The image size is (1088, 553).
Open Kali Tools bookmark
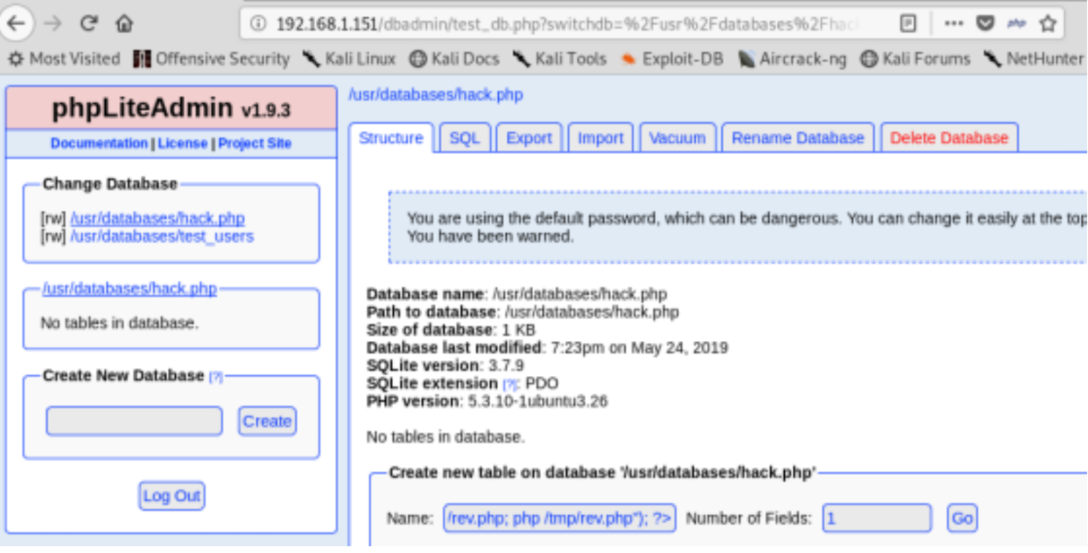(559, 59)
